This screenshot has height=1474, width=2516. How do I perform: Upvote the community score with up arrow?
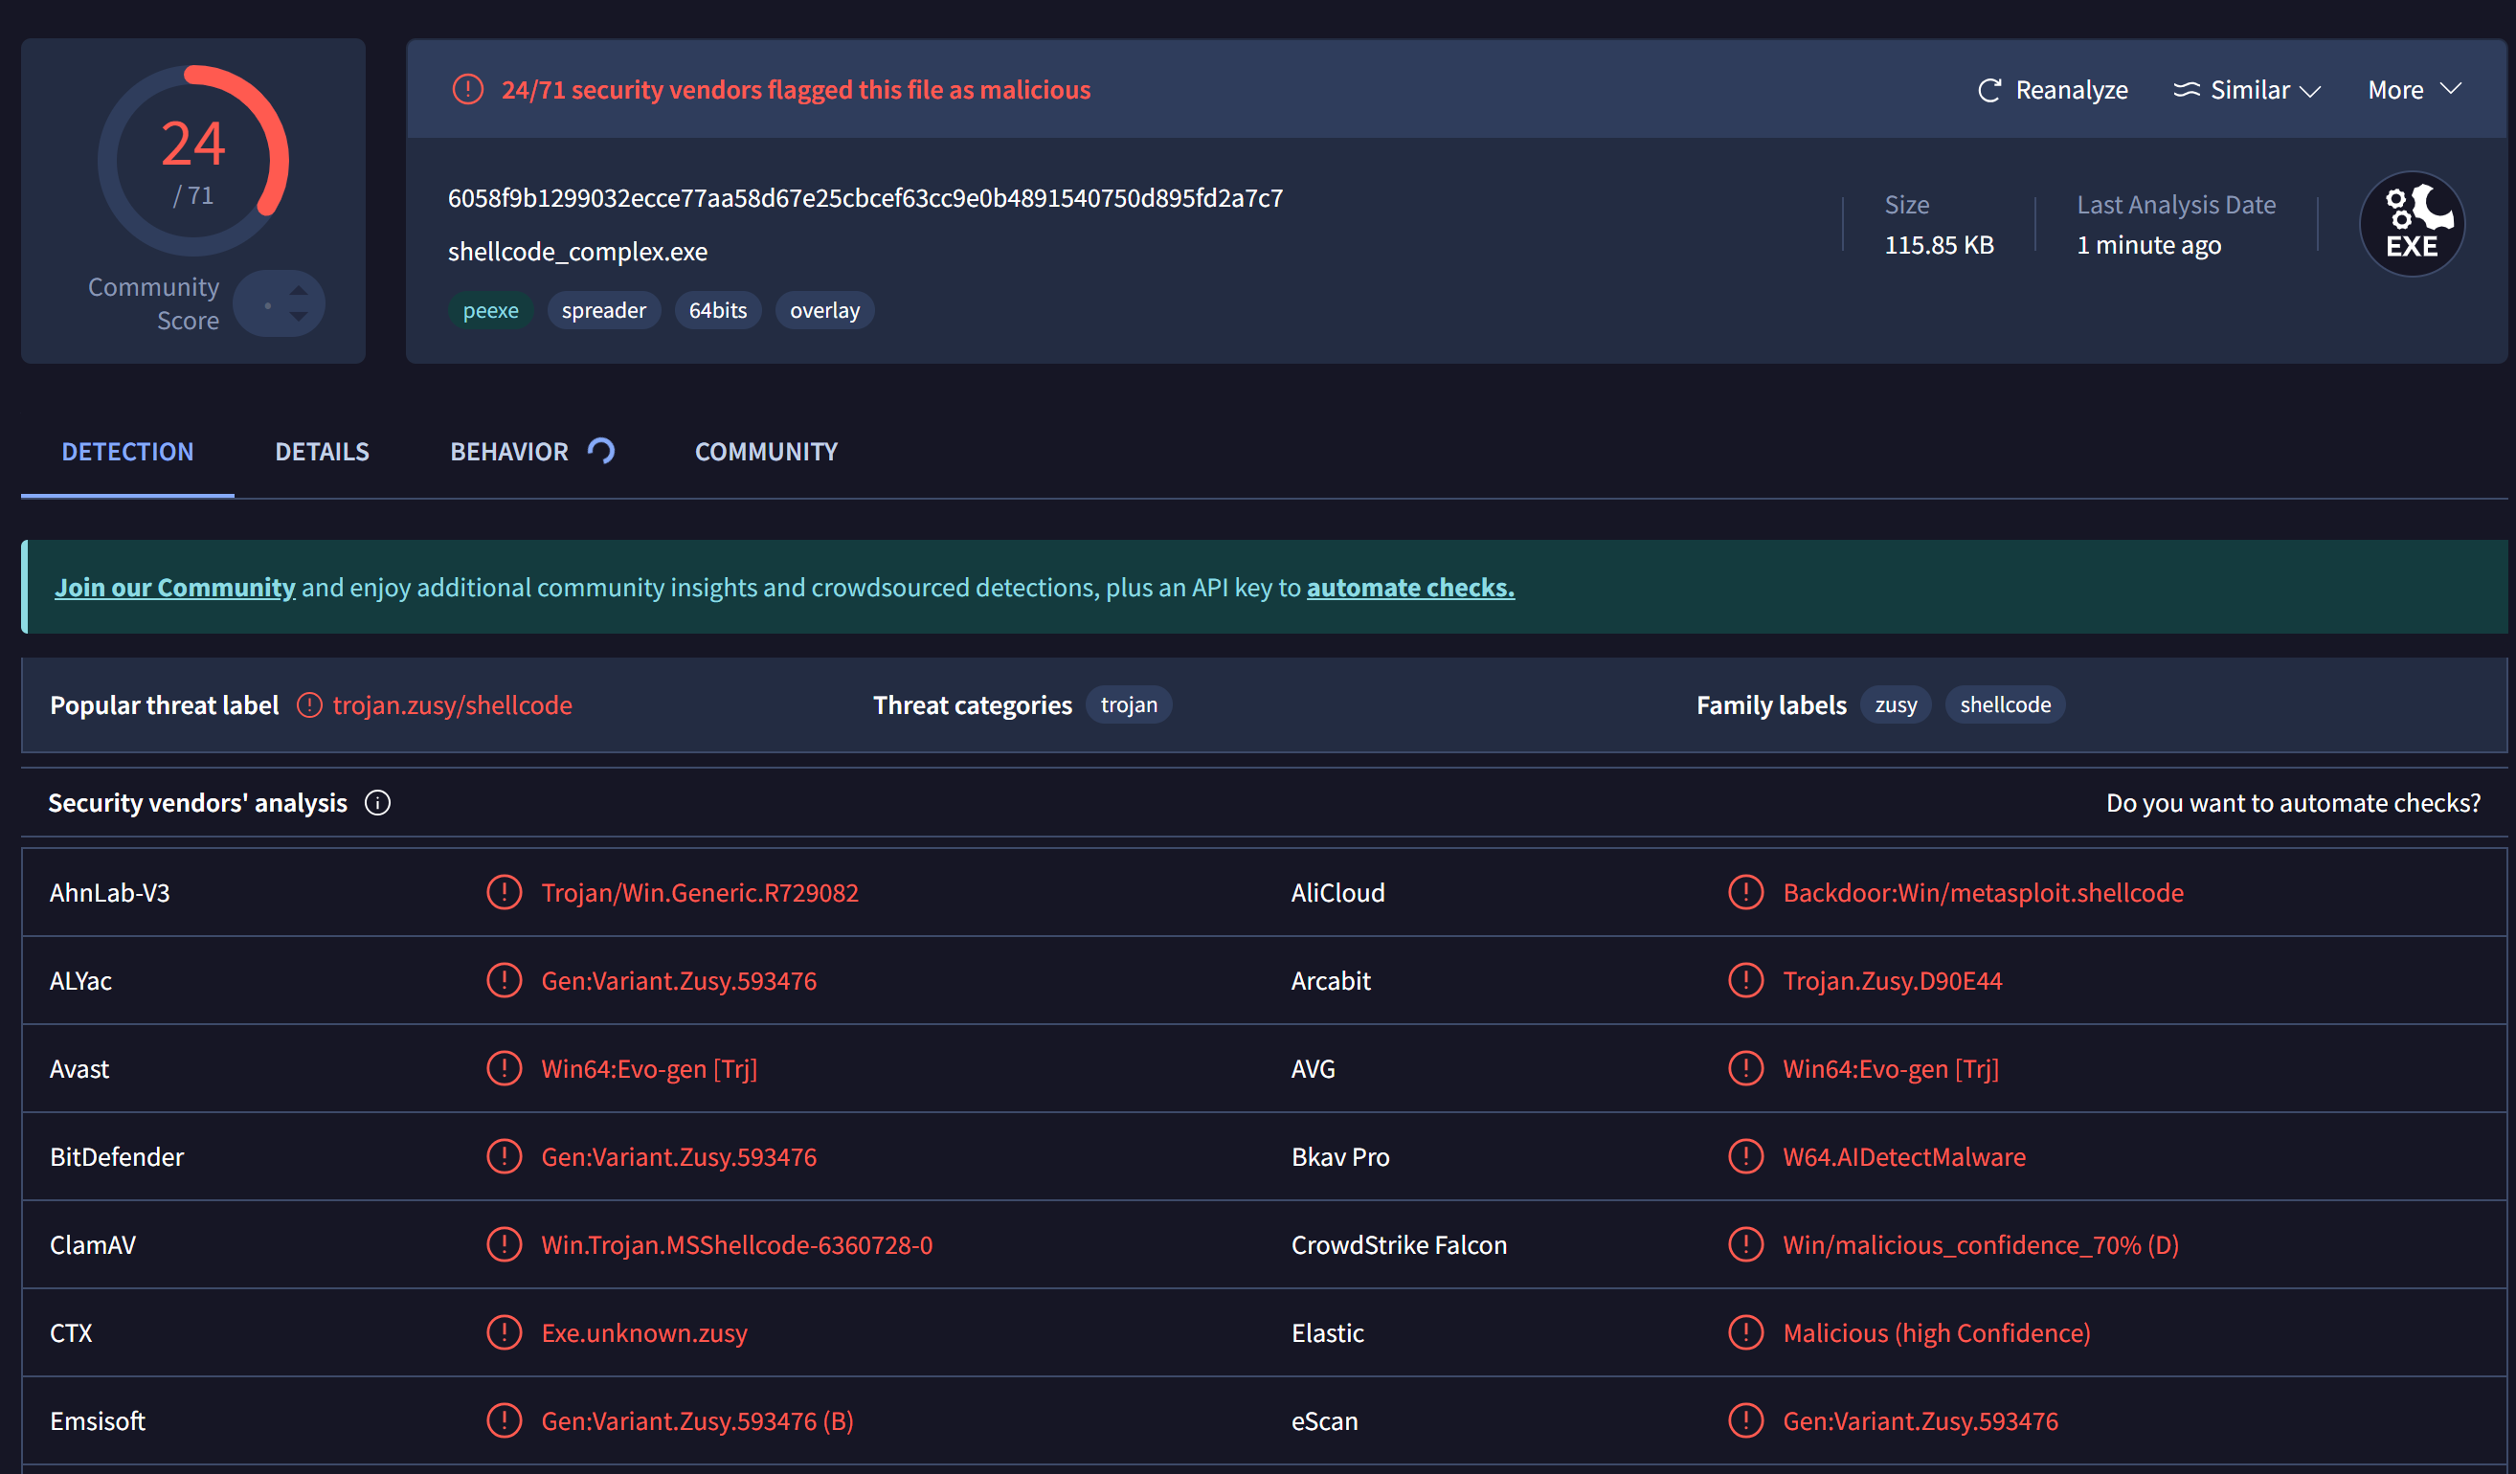(299, 290)
